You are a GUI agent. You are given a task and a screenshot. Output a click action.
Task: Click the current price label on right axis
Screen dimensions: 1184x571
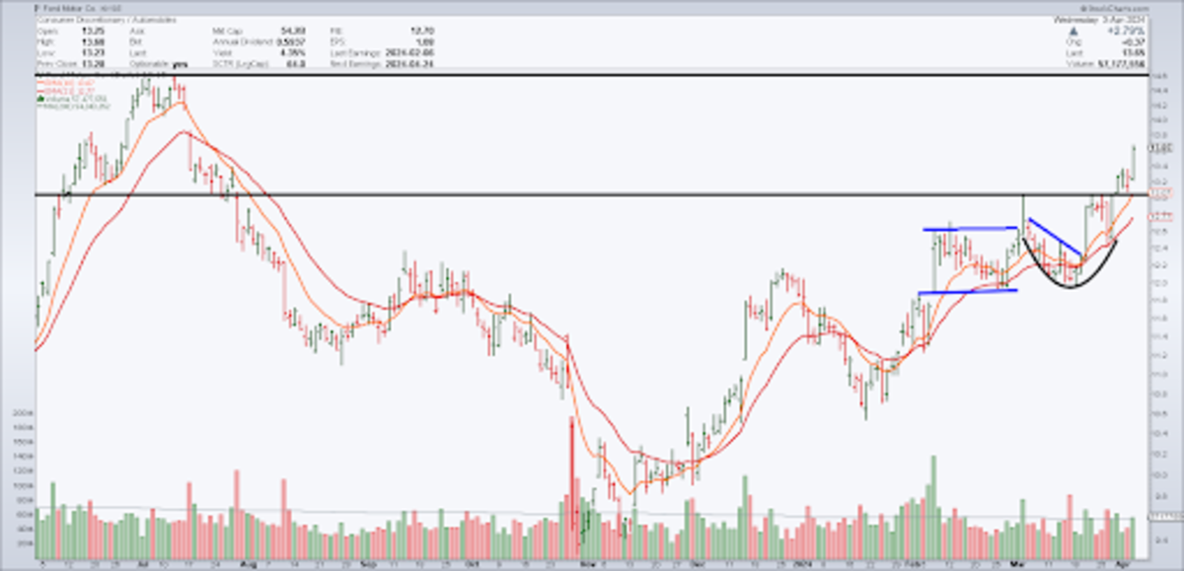pos(1164,148)
